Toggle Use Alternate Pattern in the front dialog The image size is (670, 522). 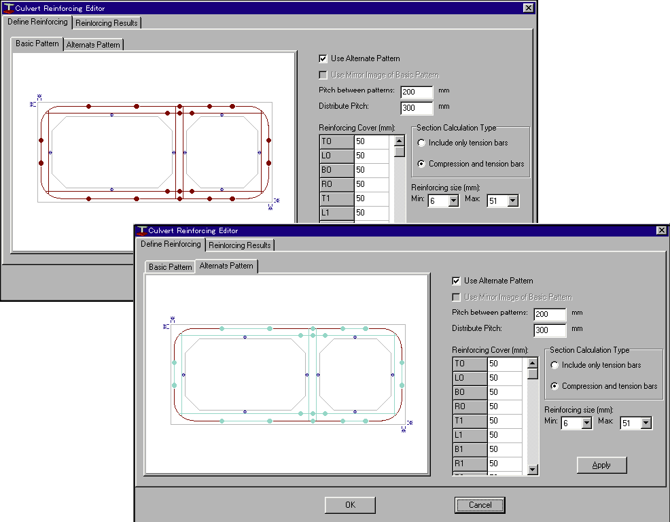coord(457,281)
